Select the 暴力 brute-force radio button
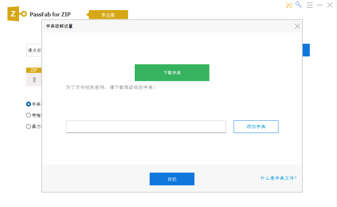This screenshot has height=207, width=337. [28, 127]
